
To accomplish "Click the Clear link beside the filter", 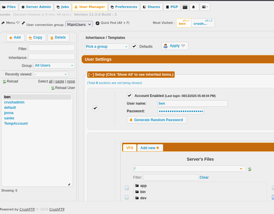I will [204, 177].
